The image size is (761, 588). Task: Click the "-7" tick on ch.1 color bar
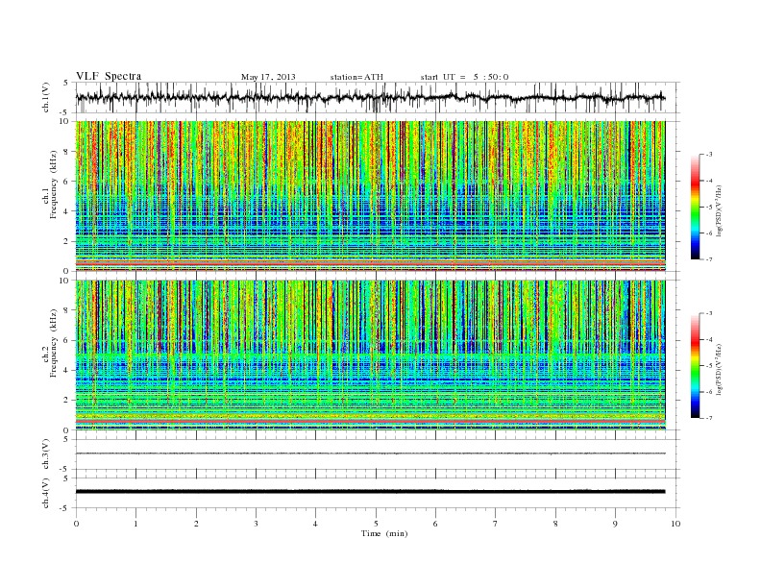[x=709, y=259]
